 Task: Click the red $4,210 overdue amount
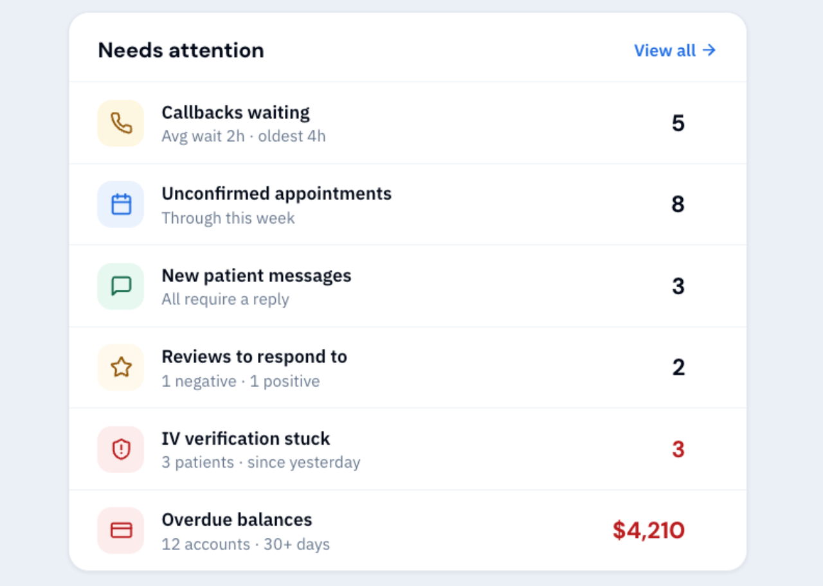[648, 530]
